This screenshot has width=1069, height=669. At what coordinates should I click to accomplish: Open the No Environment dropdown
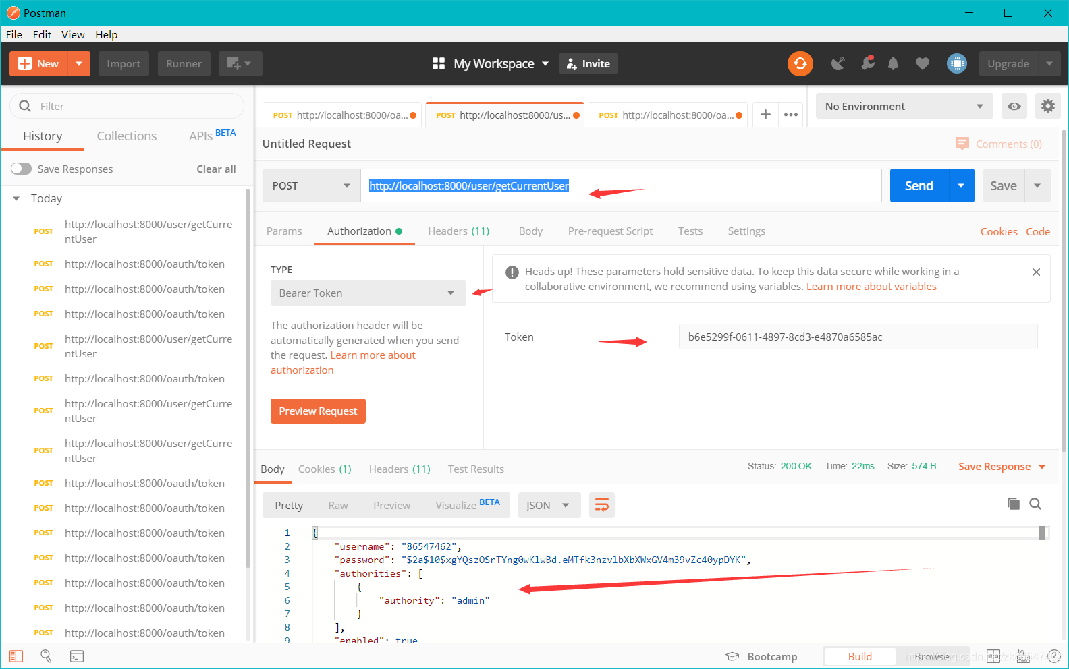point(904,106)
